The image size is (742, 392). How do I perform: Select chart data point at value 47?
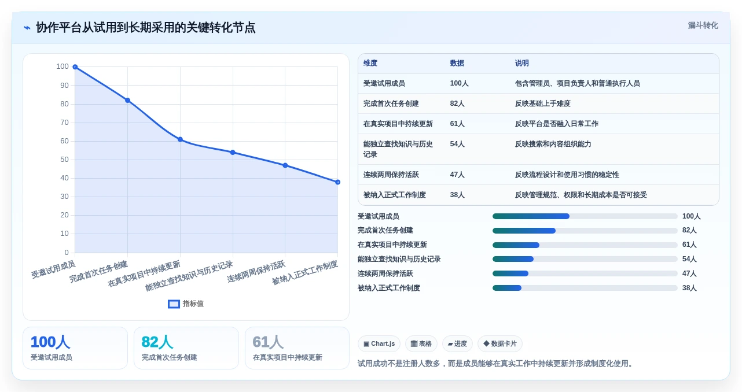coord(285,165)
